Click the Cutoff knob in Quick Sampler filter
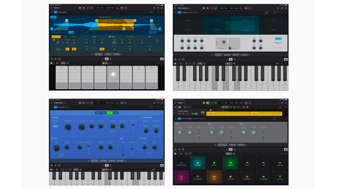The image size is (337, 189). (114, 43)
